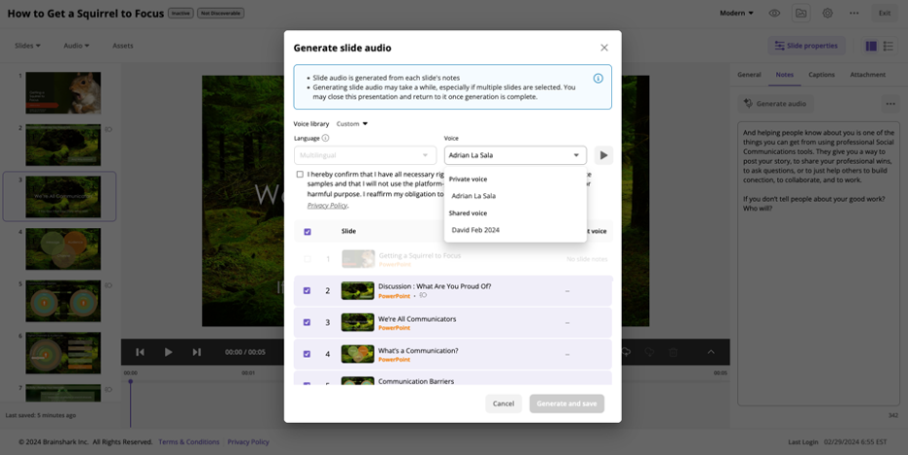Click the info icon in blue notice box
Viewport: 908px width, 455px height.
pos(599,79)
